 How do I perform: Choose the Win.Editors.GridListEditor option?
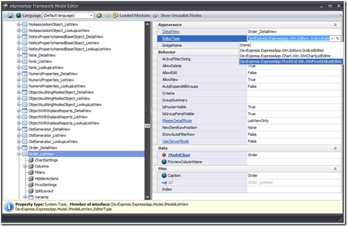291,50
